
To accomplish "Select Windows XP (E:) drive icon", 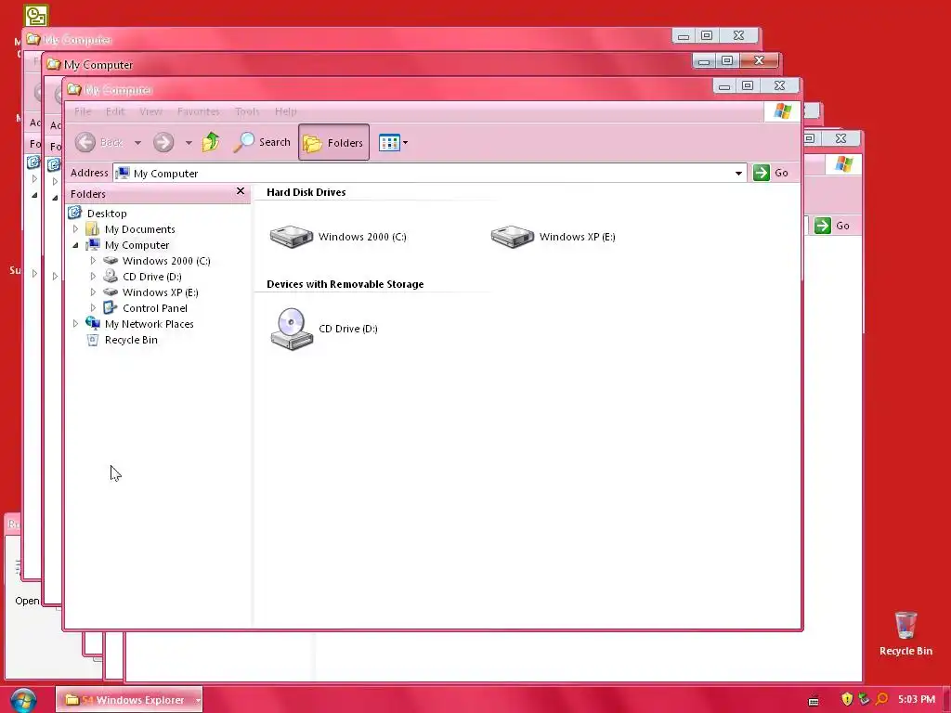I will click(513, 237).
